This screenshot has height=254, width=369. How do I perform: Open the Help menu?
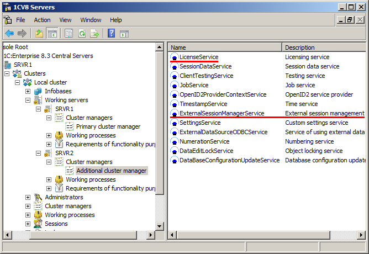(x=116, y=20)
